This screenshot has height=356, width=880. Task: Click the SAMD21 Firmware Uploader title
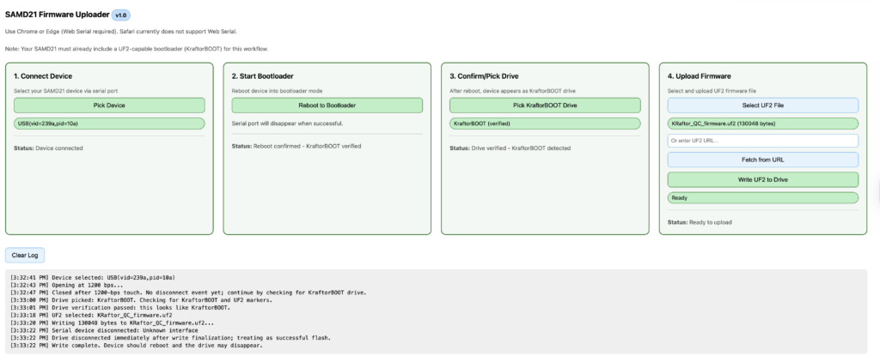tap(57, 15)
